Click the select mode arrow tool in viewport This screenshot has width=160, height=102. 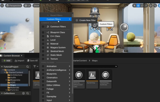coord(135,5)
